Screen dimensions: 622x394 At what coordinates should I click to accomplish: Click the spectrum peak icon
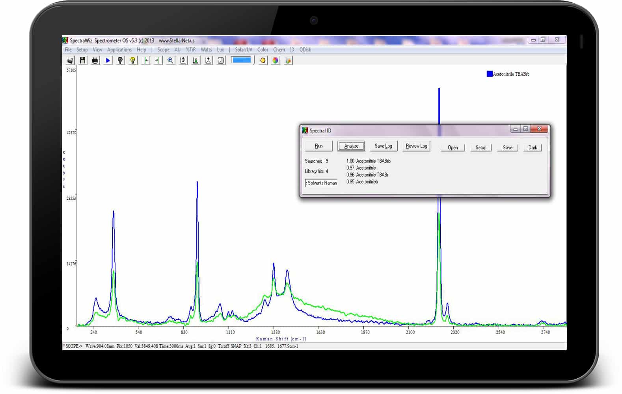(196, 60)
